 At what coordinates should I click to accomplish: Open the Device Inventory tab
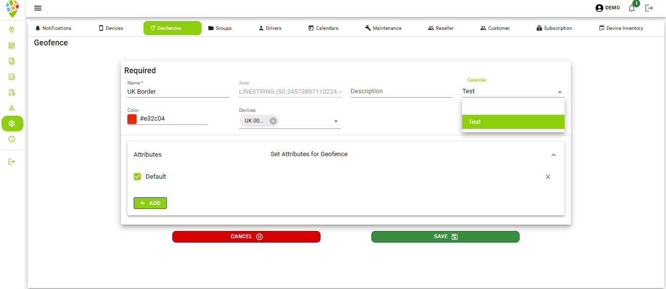click(x=621, y=28)
